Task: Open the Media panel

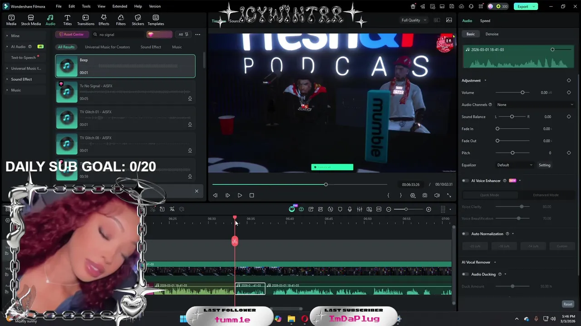Action: coord(11,20)
